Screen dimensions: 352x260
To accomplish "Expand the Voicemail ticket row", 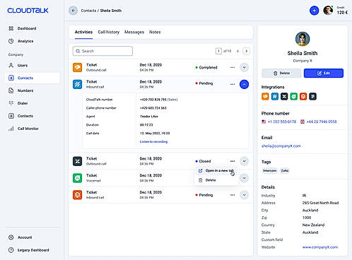I will click(x=244, y=178).
